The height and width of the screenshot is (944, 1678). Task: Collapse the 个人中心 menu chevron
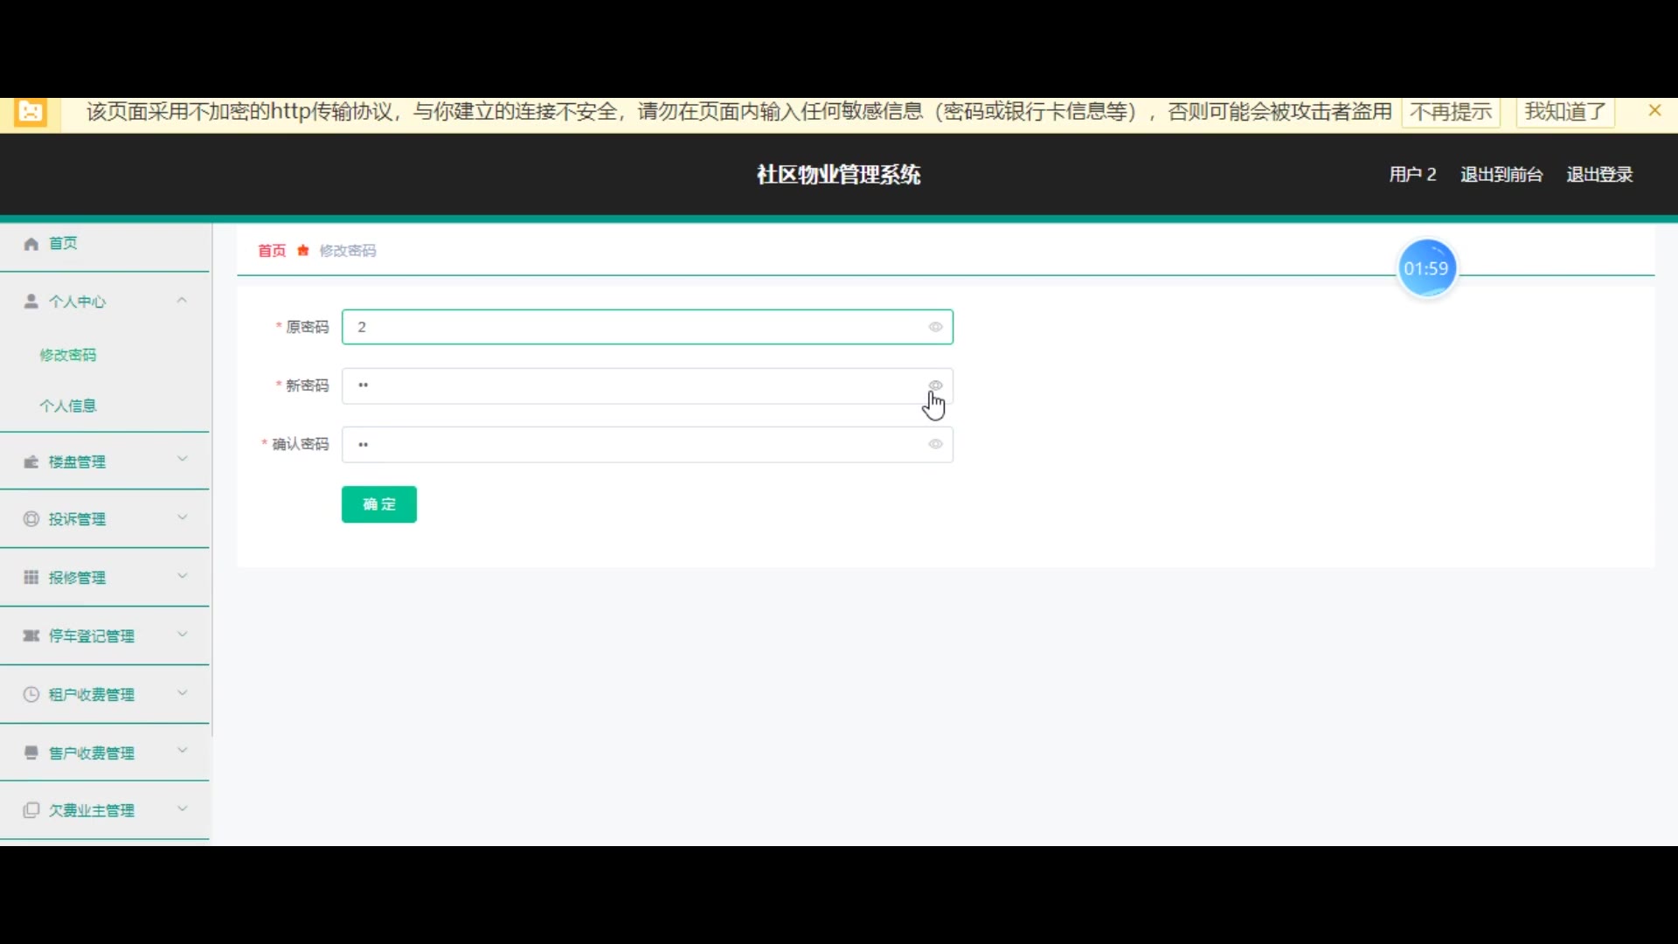182,301
